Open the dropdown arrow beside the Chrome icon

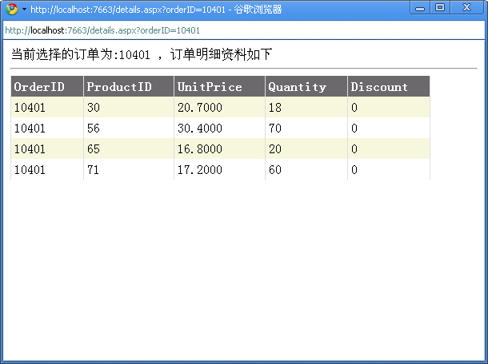pyautogui.click(x=24, y=10)
